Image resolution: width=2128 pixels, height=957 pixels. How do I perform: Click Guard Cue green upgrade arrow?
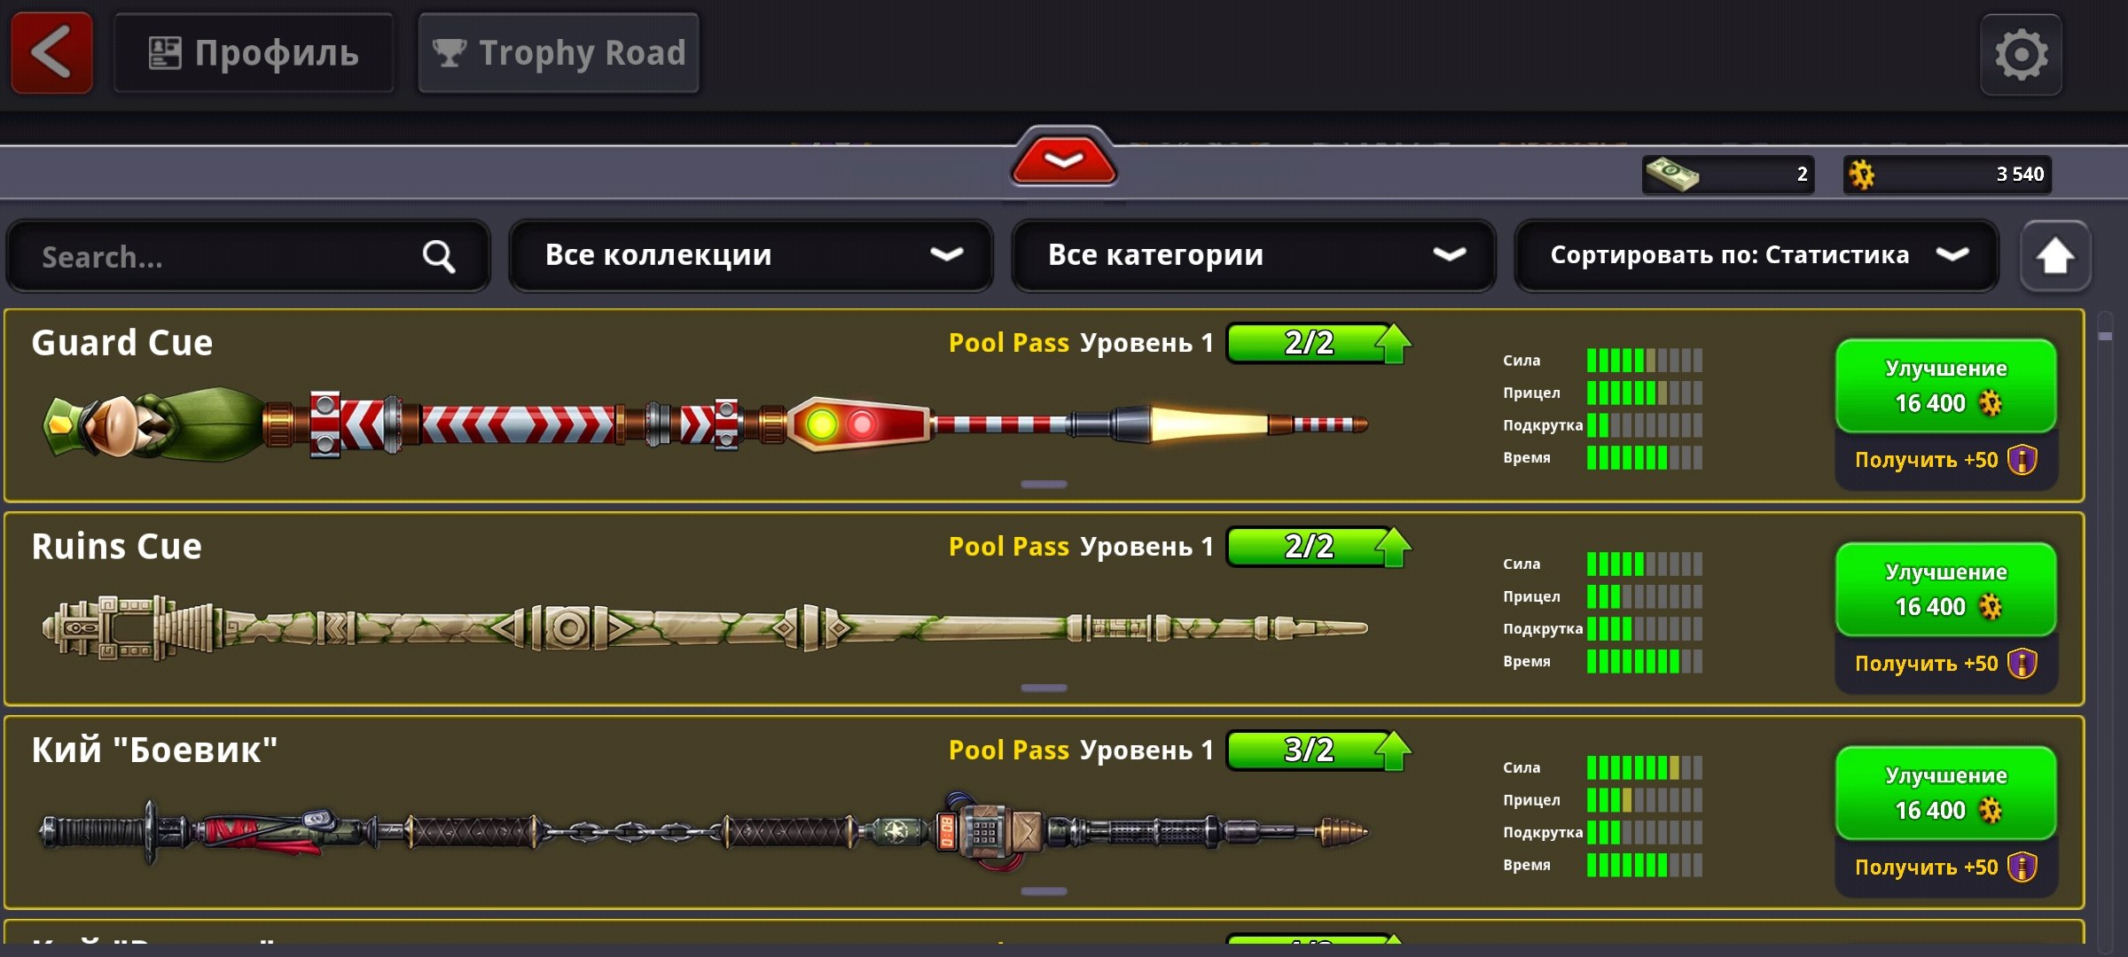(1393, 344)
